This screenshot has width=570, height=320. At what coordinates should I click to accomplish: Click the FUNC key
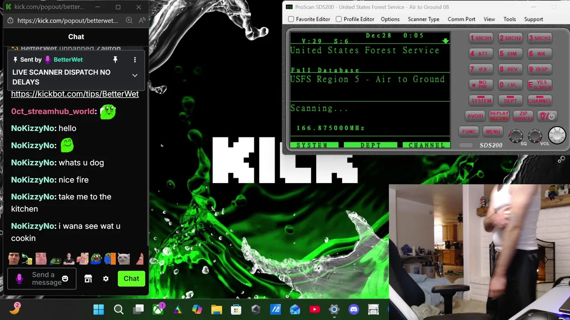pyautogui.click(x=469, y=132)
